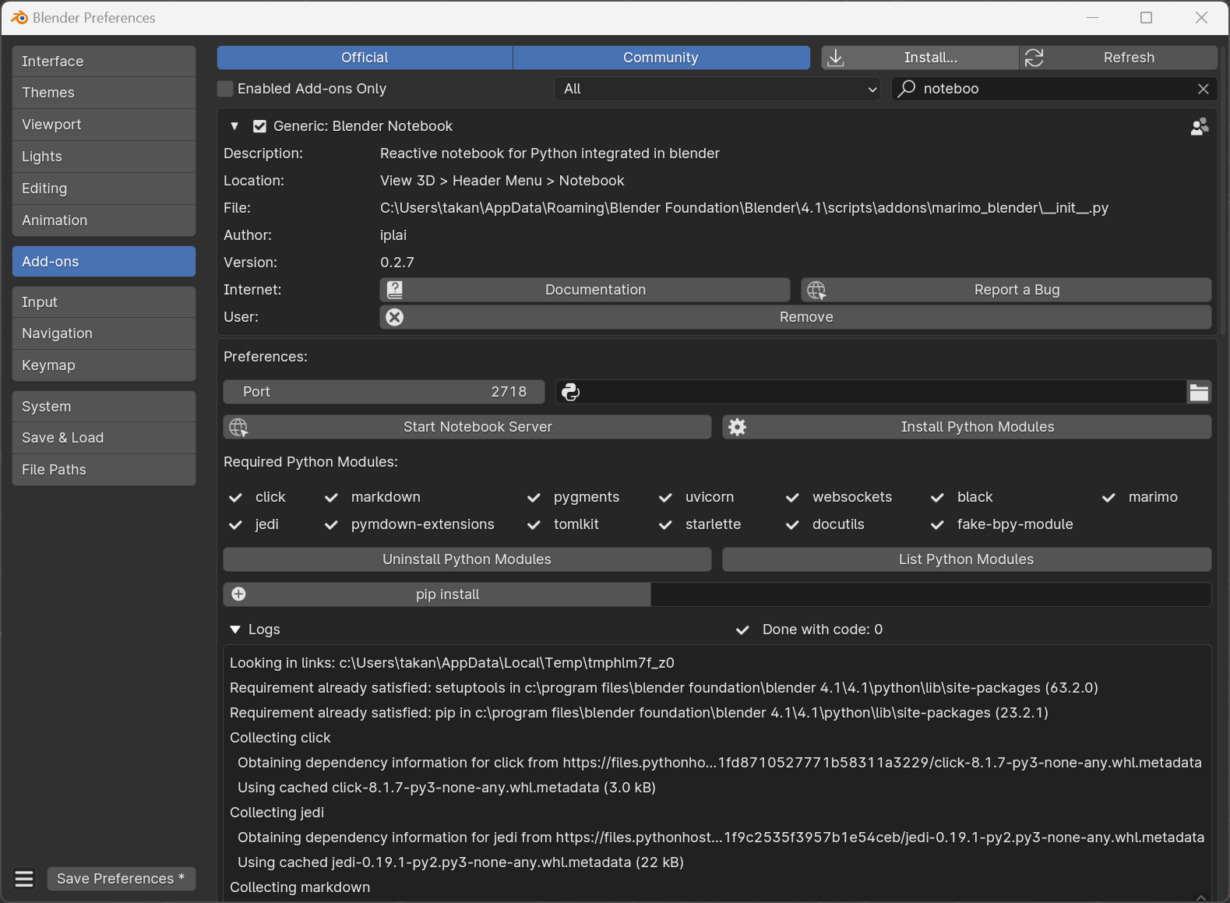Screen dimensions: 1230x903
Task: Start Notebook Server
Action: 467,427
